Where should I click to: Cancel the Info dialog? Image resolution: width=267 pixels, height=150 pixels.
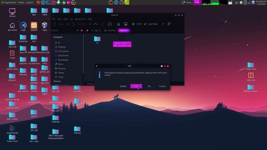(162, 86)
